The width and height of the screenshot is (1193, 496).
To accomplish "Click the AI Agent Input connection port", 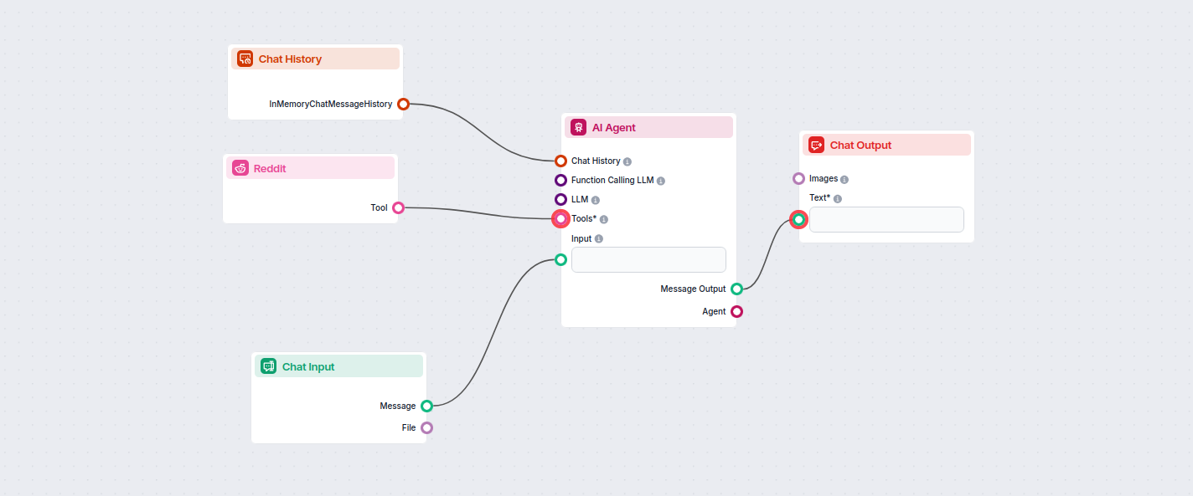I will pos(561,259).
